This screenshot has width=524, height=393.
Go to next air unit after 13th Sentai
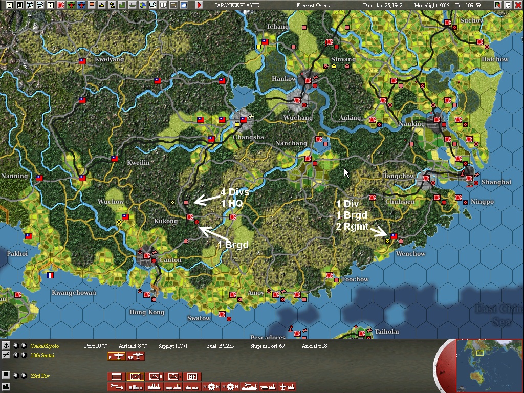coord(24,355)
